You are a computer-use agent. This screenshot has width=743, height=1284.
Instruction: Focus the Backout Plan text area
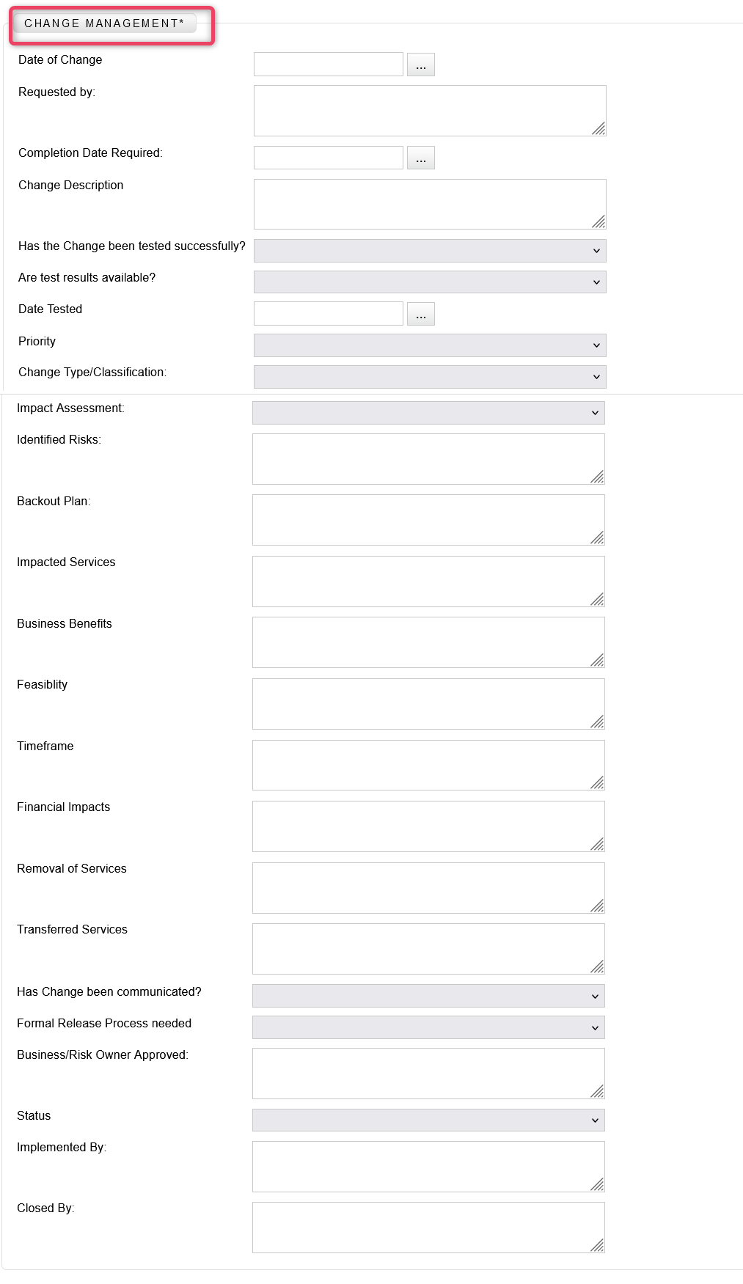[428, 520]
